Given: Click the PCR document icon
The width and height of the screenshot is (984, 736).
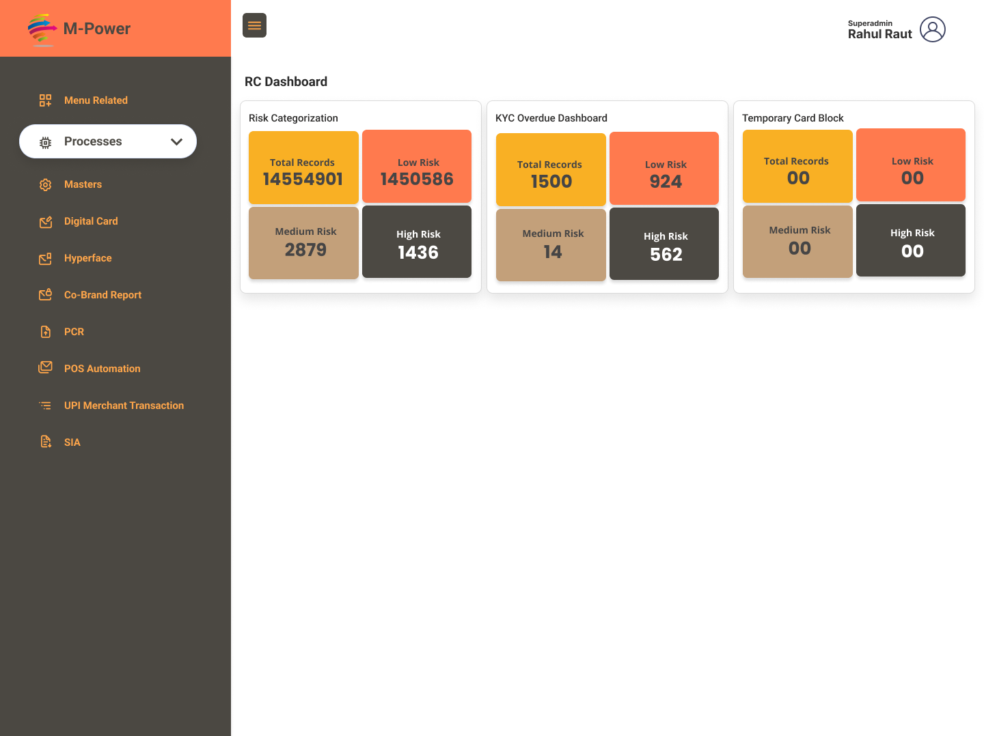Looking at the screenshot, I should point(45,332).
